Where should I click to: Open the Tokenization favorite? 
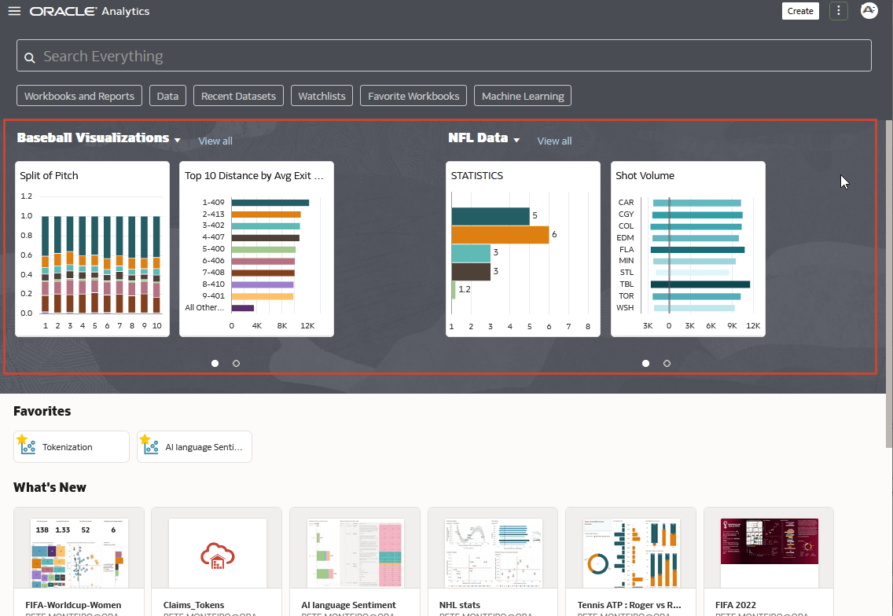tap(72, 446)
